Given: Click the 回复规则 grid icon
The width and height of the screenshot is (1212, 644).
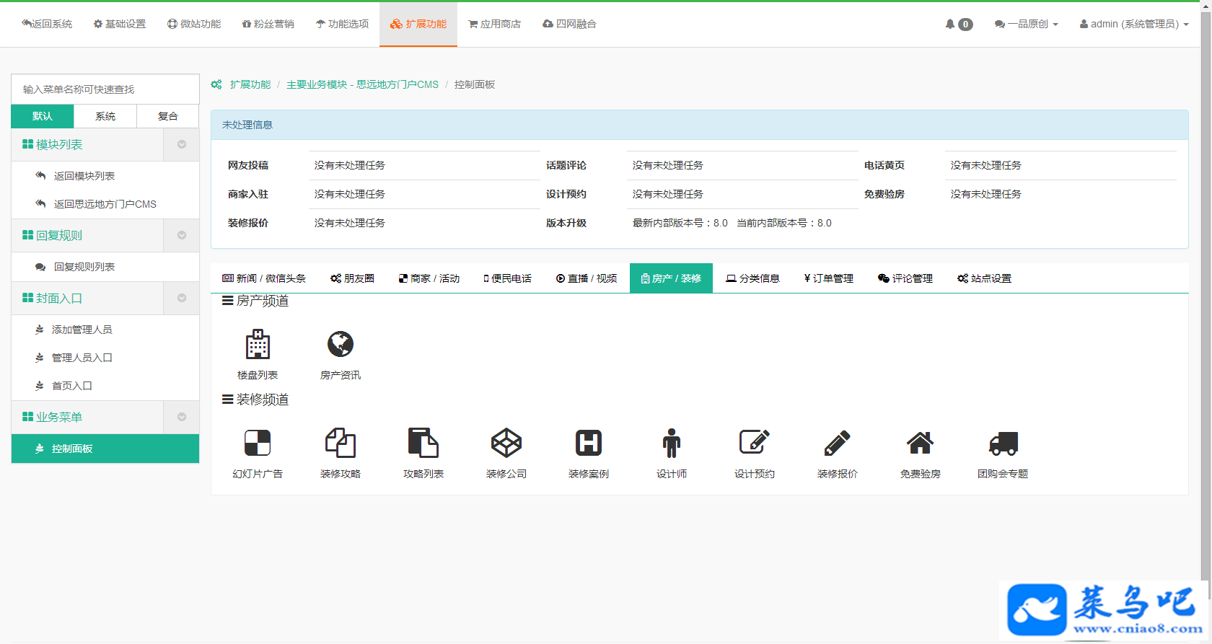Looking at the screenshot, I should click(x=27, y=235).
